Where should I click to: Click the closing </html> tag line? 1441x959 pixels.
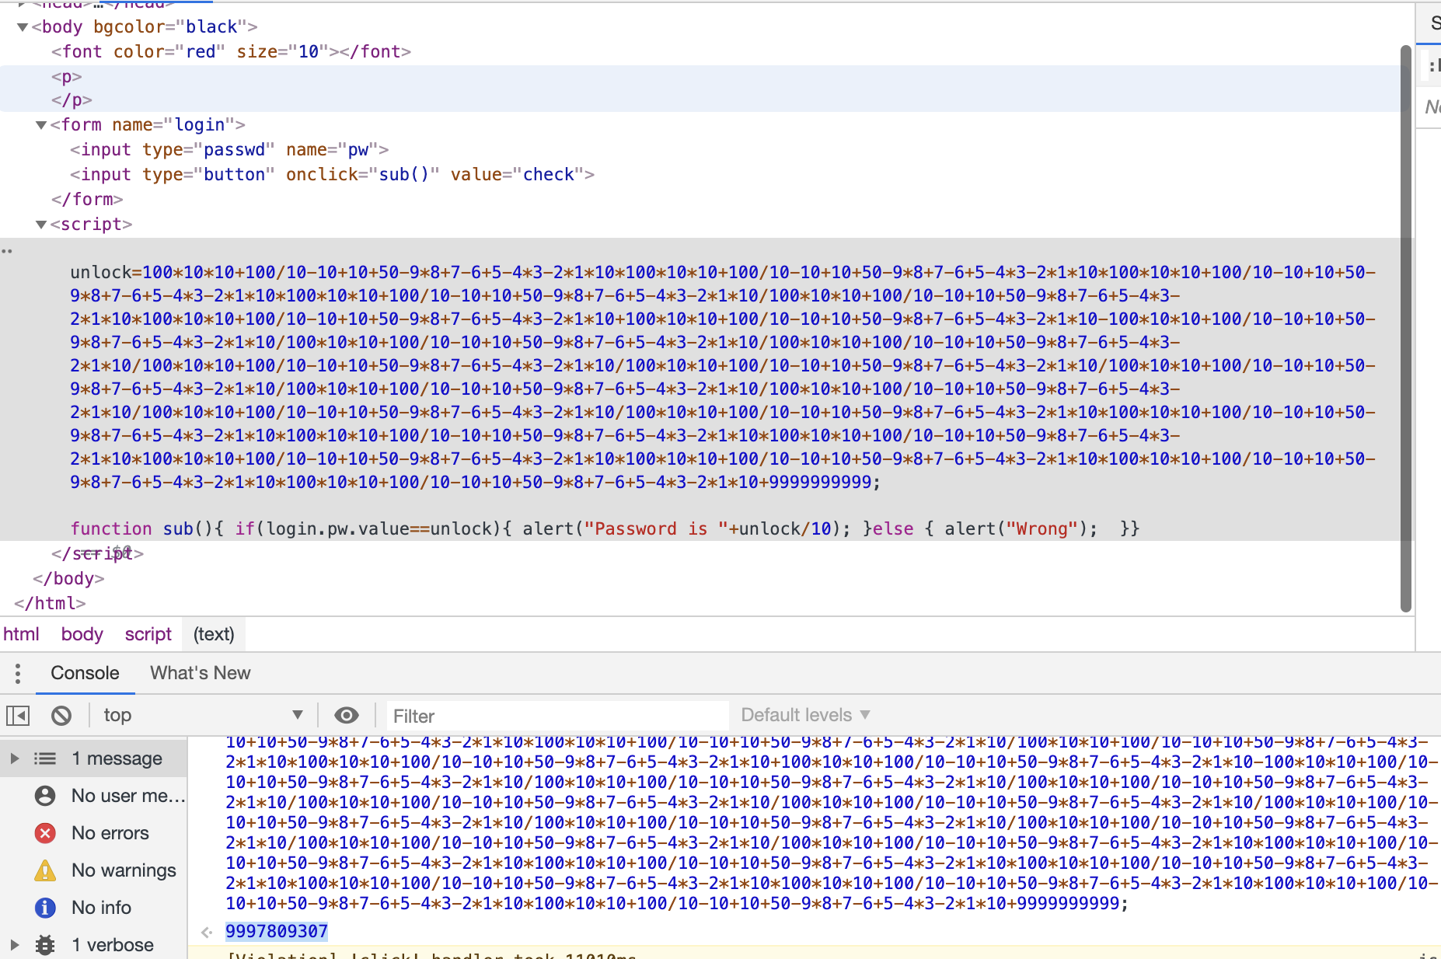click(x=50, y=604)
